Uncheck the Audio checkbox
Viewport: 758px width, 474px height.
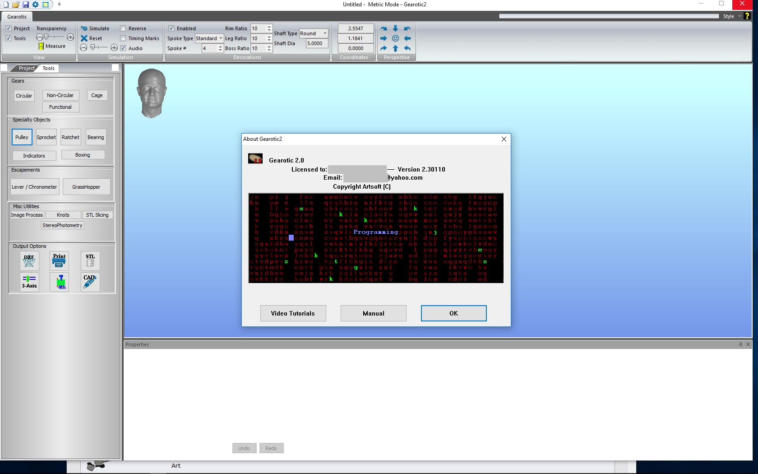123,48
